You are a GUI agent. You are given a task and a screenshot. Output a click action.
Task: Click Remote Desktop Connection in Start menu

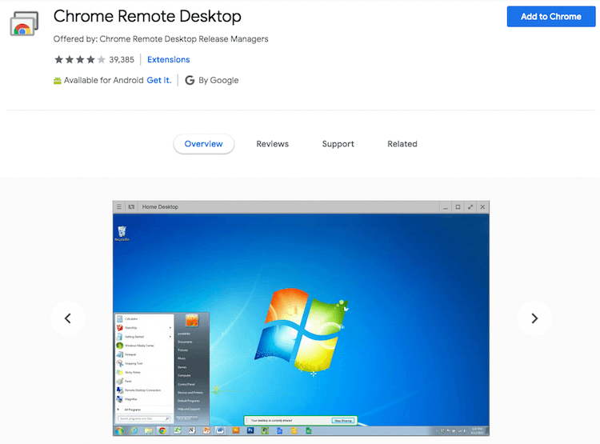pos(144,390)
